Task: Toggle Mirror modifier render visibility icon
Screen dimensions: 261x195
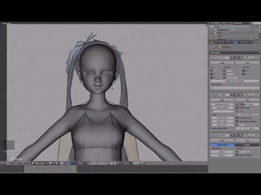Action: (233, 58)
